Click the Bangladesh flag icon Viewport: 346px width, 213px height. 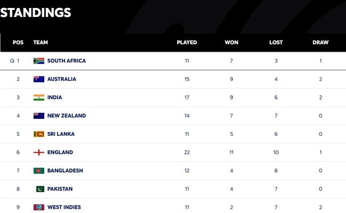tap(39, 170)
